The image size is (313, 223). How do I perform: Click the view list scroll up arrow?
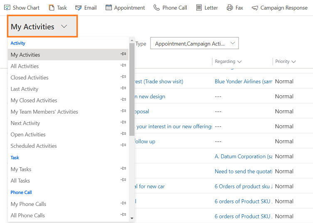(132, 40)
